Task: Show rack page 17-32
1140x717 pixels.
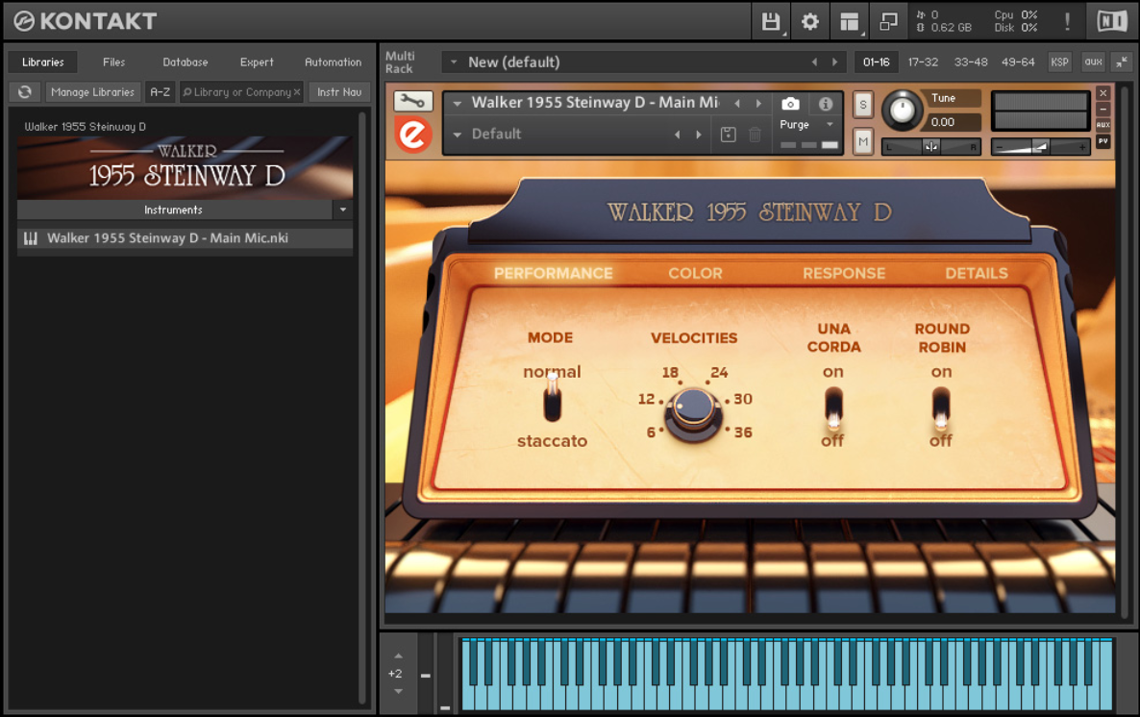Action: pyautogui.click(x=923, y=62)
